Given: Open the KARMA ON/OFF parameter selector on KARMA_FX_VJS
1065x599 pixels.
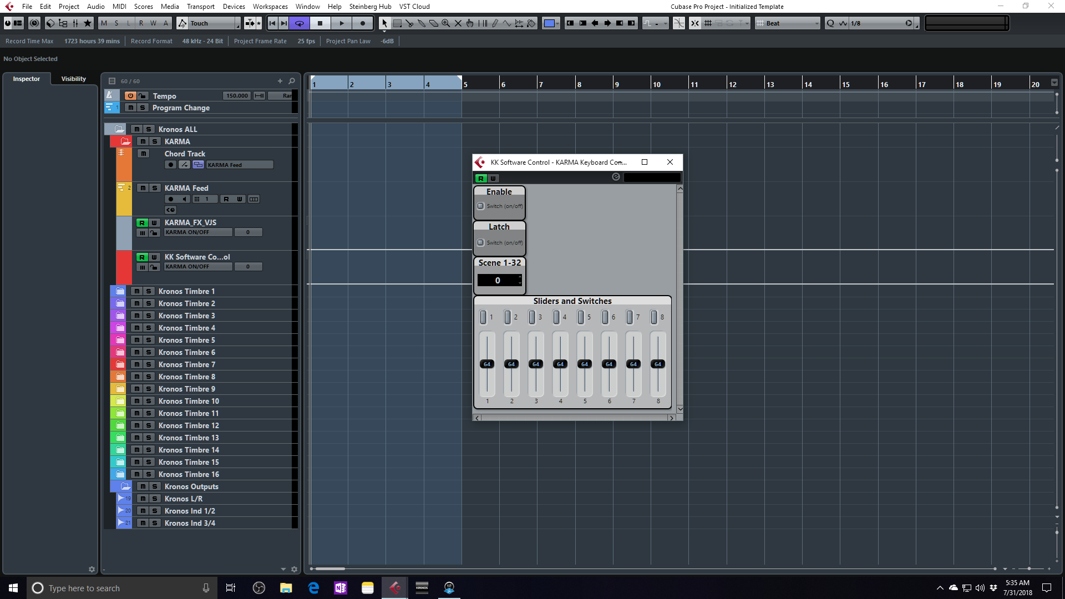Looking at the screenshot, I should pos(198,232).
